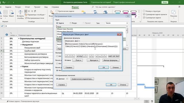
Task: Open Параметры столбцов dropdown
Action: pos(35,15)
